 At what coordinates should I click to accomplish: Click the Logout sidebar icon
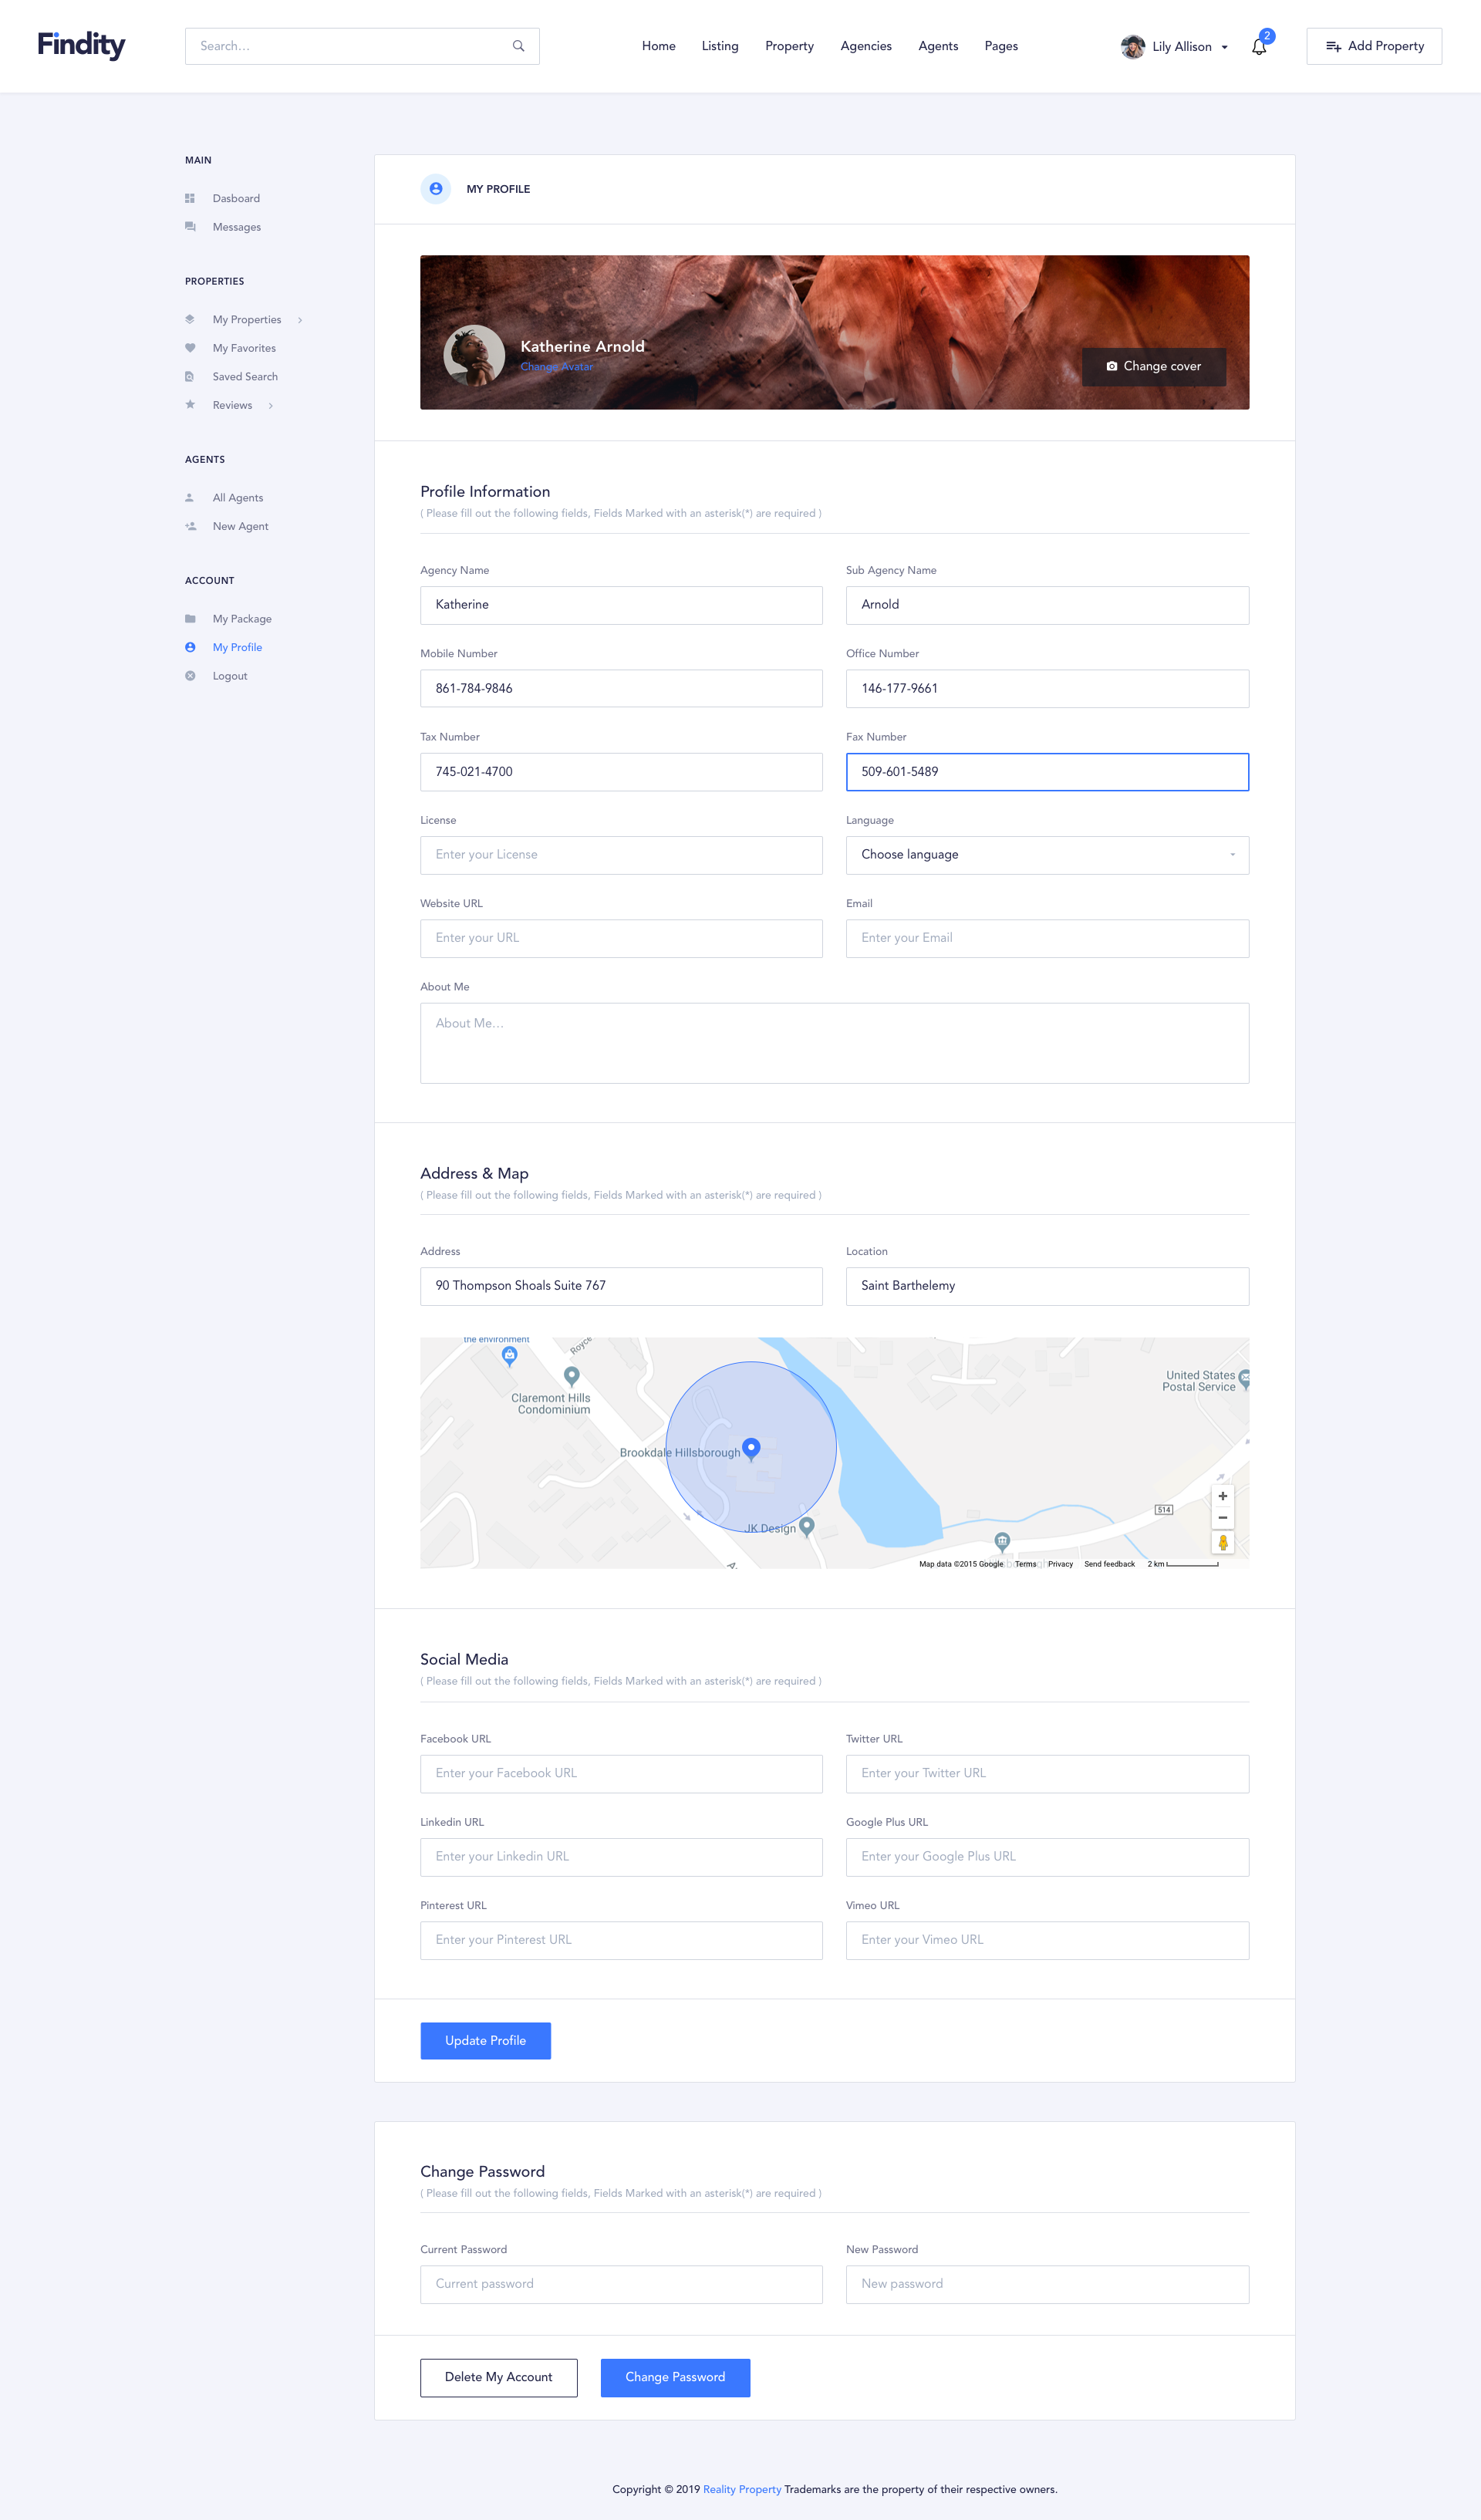pos(190,676)
